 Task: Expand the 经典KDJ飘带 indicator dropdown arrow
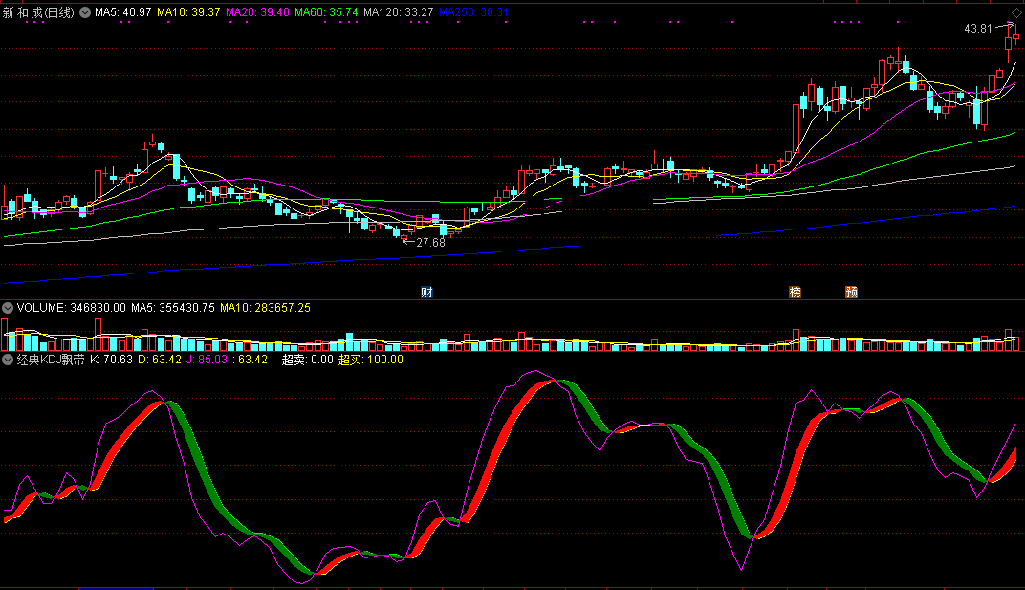[8, 360]
